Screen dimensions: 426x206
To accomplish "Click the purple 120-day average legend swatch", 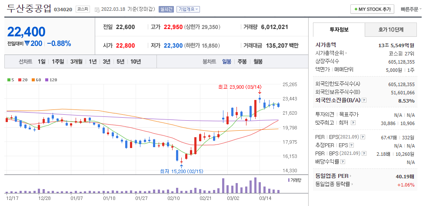I will 47,80.
